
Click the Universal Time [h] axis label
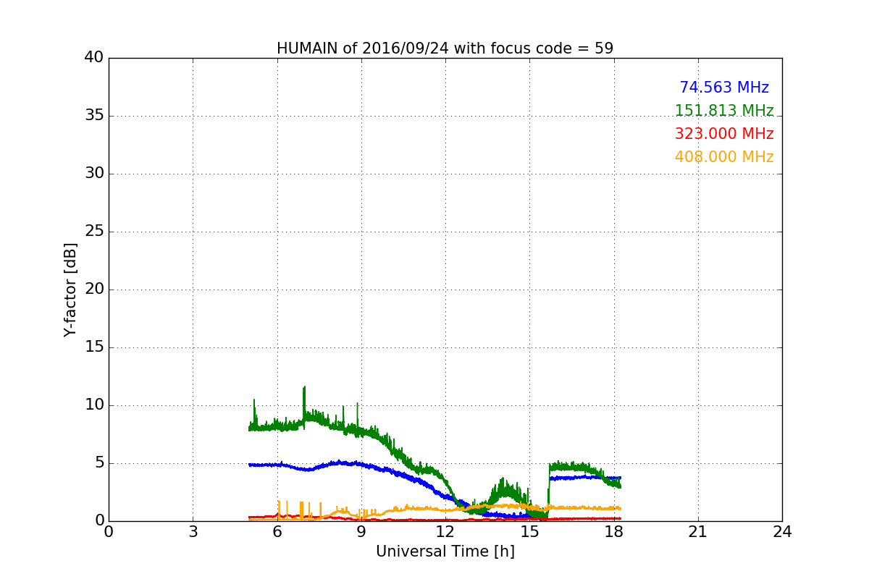coord(445,551)
